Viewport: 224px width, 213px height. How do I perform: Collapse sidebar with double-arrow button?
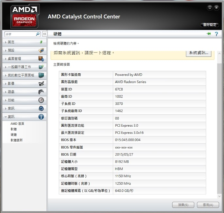pyautogui.click(x=44, y=34)
